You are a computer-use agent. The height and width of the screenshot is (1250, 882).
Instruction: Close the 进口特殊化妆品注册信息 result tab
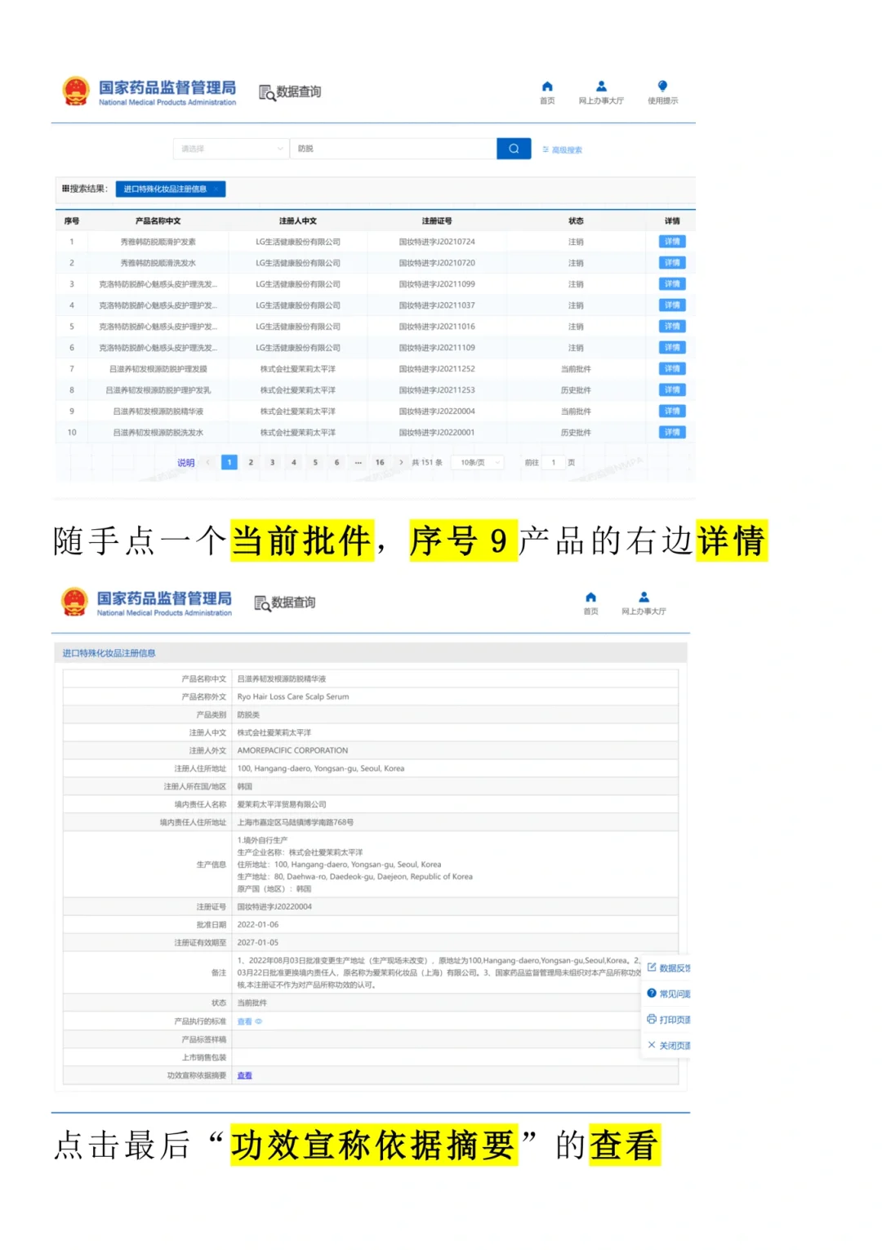click(x=216, y=189)
